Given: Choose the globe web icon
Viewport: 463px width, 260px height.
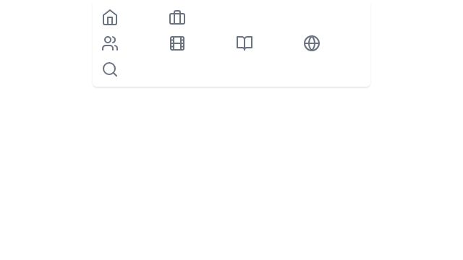Looking at the screenshot, I should click(x=312, y=43).
